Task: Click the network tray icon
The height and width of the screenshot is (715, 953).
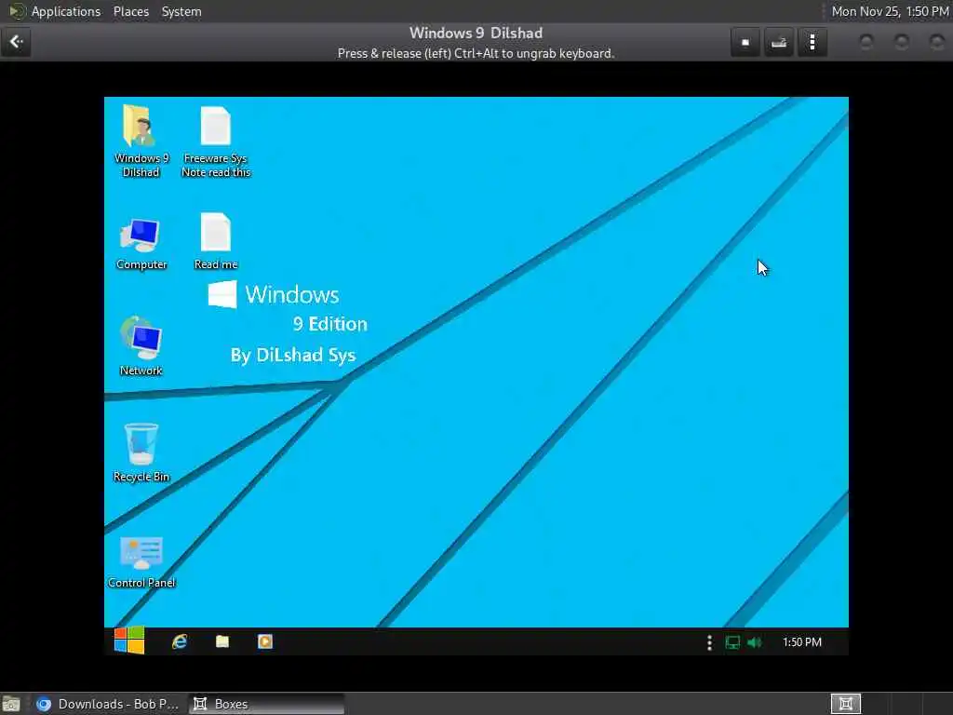Action: 732,642
